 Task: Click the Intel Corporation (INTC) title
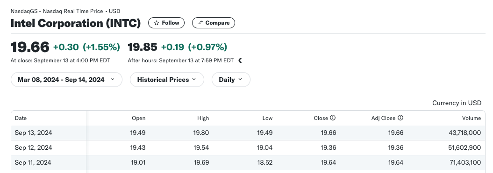[x=75, y=23]
